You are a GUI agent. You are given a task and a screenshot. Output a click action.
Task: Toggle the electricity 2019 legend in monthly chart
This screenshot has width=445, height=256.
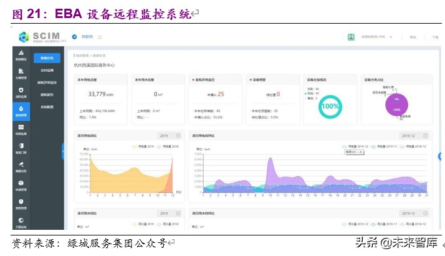coord(143,146)
